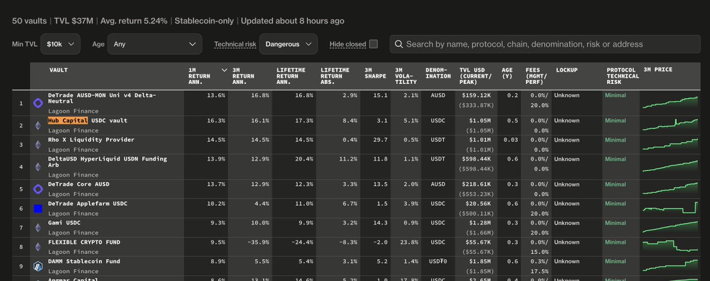Click Lagoon Finance under Hub Capital USDC vault

[73, 130]
